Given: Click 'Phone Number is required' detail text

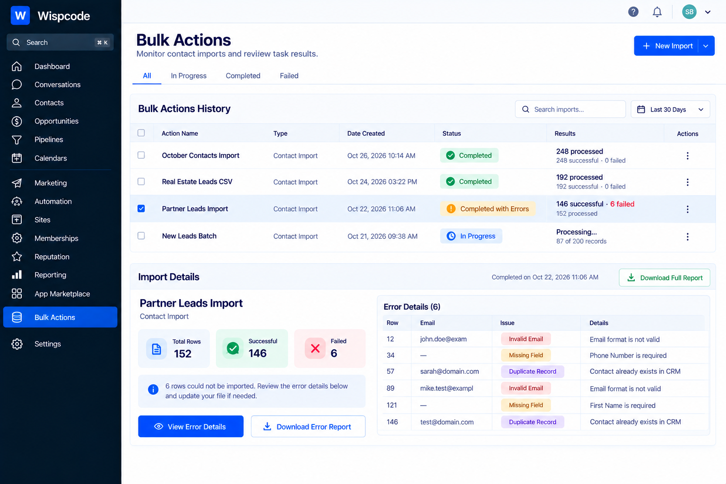Looking at the screenshot, I should 628,355.
